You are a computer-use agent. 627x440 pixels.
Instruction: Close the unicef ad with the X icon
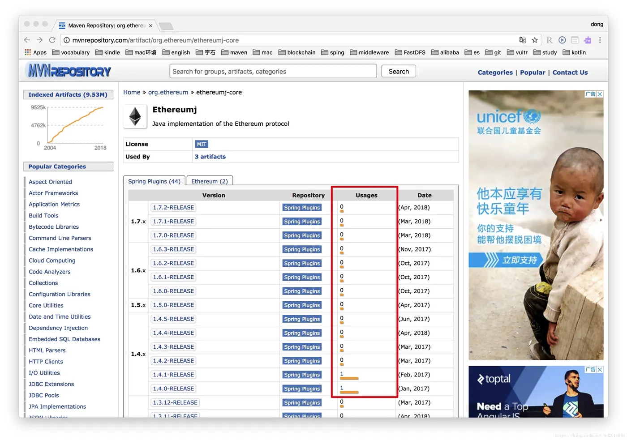tap(600, 94)
